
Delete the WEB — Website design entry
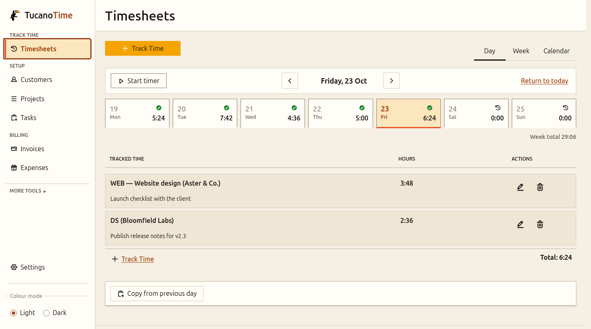(540, 187)
